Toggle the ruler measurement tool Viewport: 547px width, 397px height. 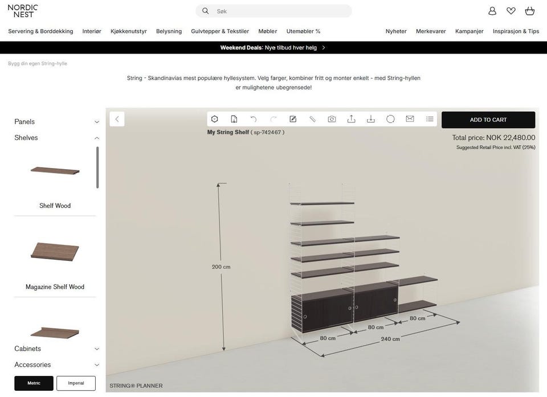tap(312, 119)
